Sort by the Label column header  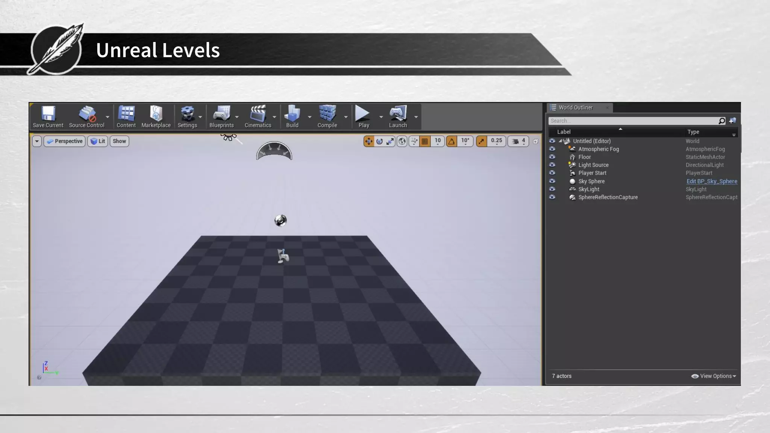[x=564, y=132]
